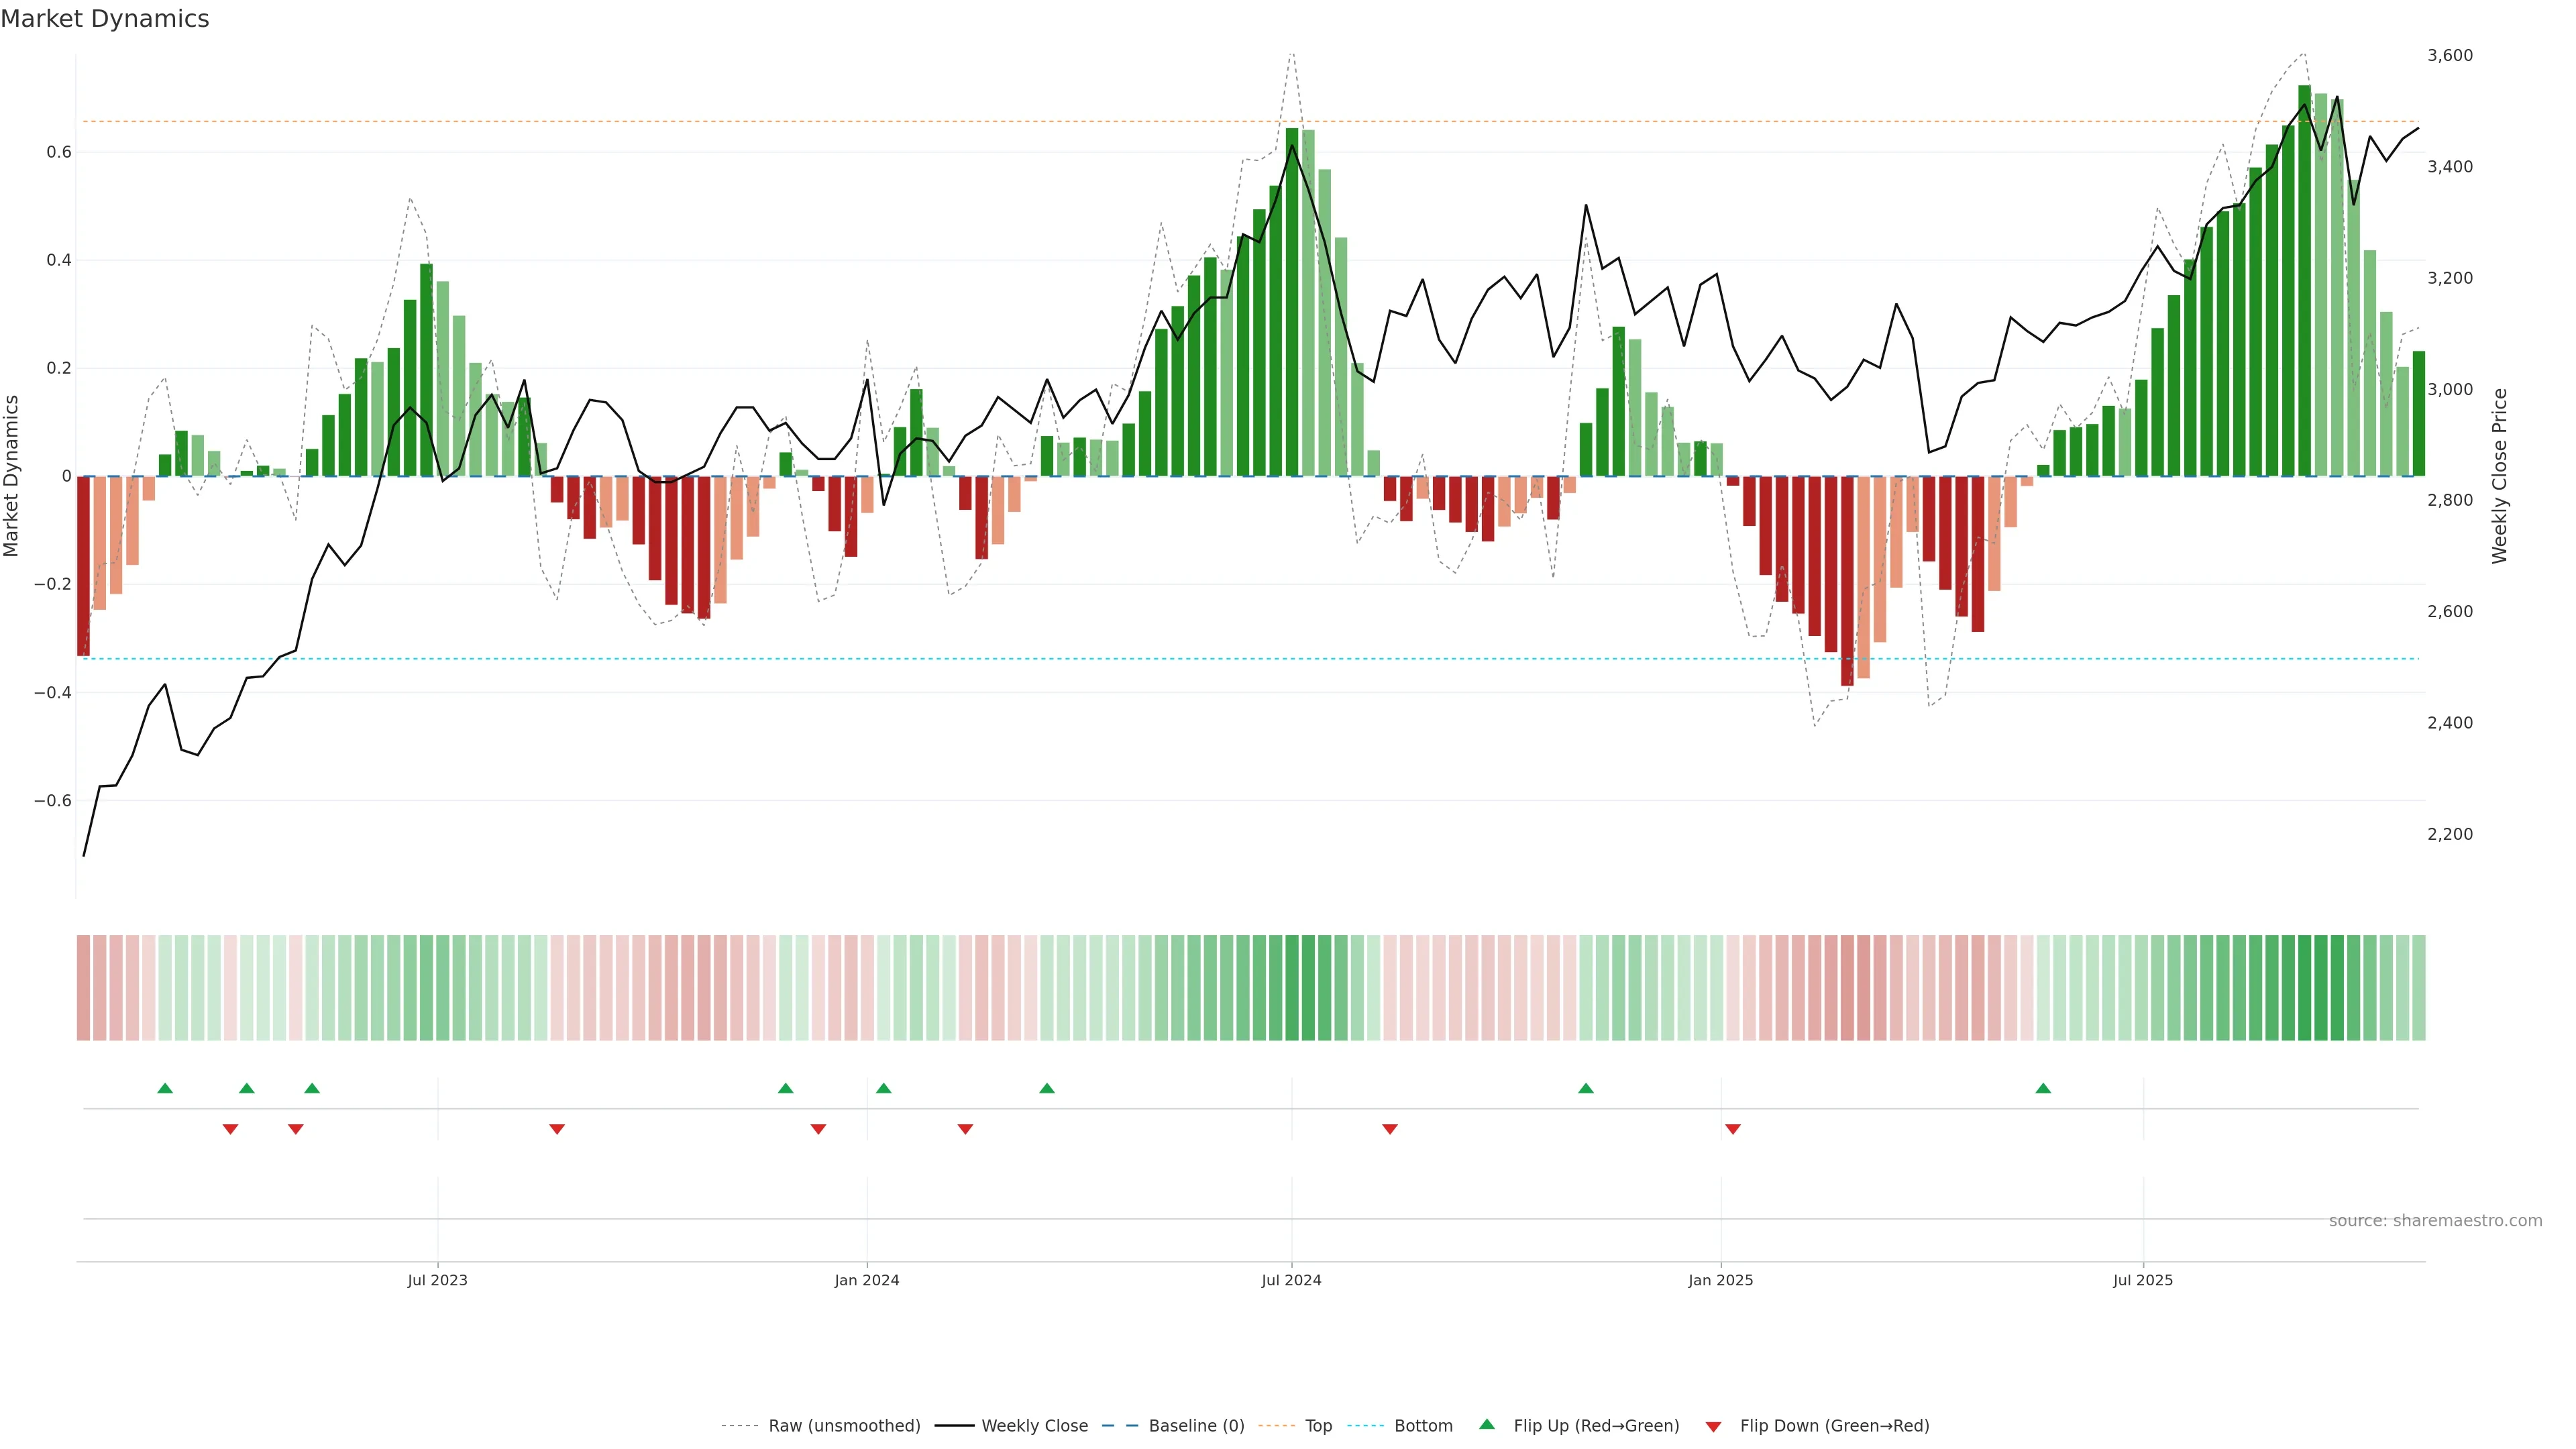This screenshot has width=2576, height=1449.
Task: Click the last green flip-up marker before Jul 2025
Action: (2043, 1088)
